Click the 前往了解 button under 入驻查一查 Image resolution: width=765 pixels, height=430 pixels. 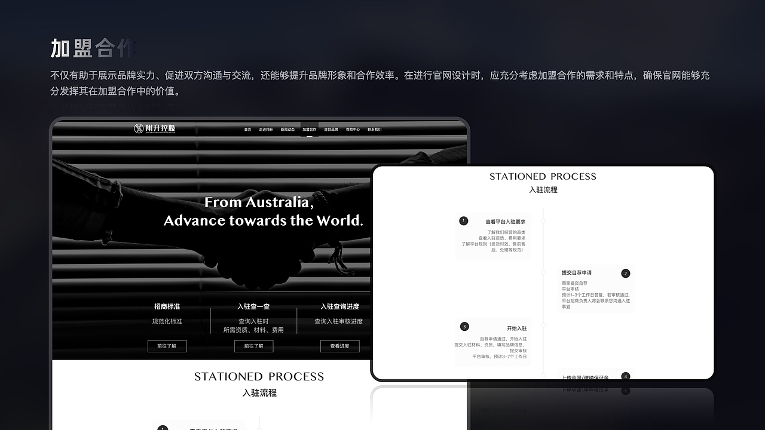click(253, 346)
